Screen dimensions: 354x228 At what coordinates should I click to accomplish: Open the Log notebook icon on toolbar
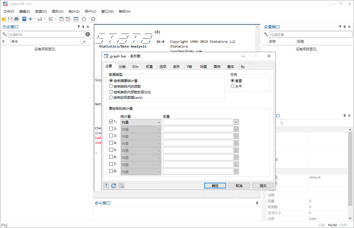point(24,19)
